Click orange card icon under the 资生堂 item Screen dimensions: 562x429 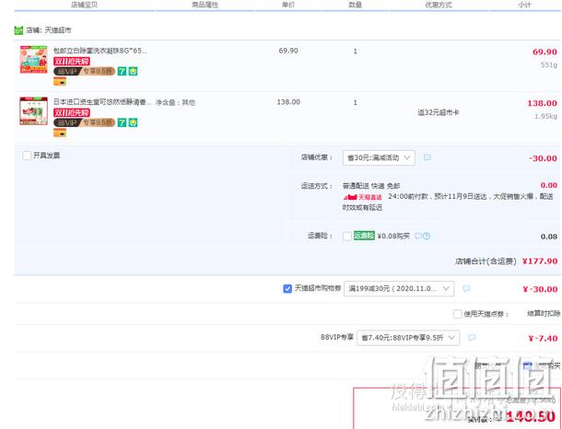pos(60,133)
